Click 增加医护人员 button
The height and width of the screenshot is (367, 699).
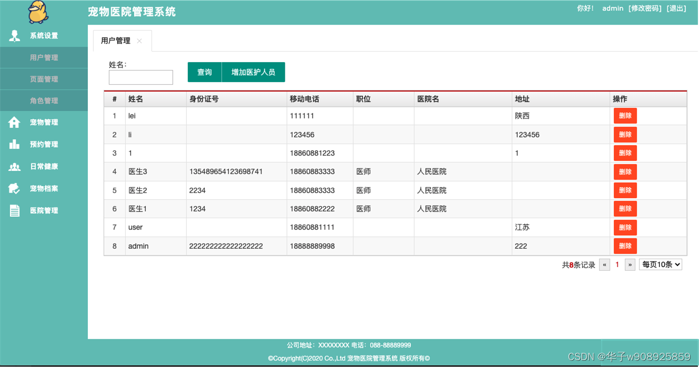(253, 72)
